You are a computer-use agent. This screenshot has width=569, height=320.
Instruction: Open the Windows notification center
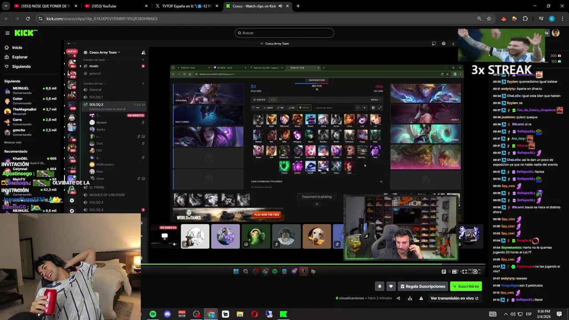(559, 314)
